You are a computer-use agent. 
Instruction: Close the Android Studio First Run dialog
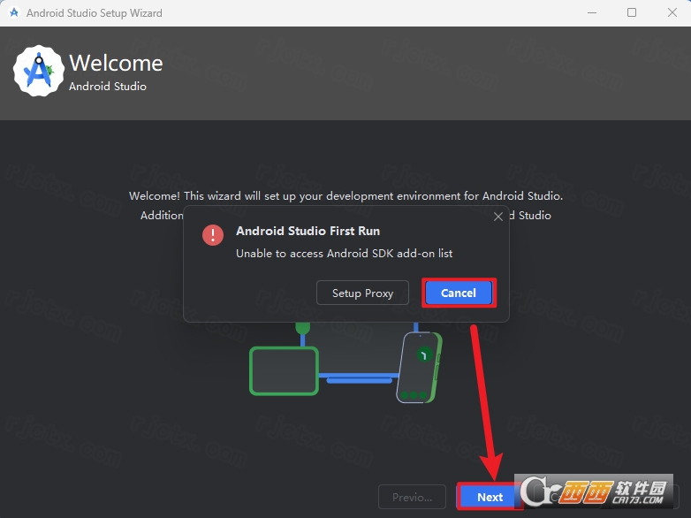tap(498, 217)
